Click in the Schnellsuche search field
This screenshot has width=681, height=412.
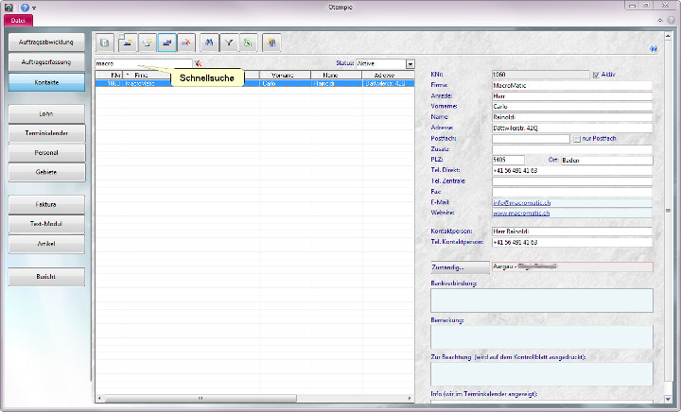click(x=142, y=63)
